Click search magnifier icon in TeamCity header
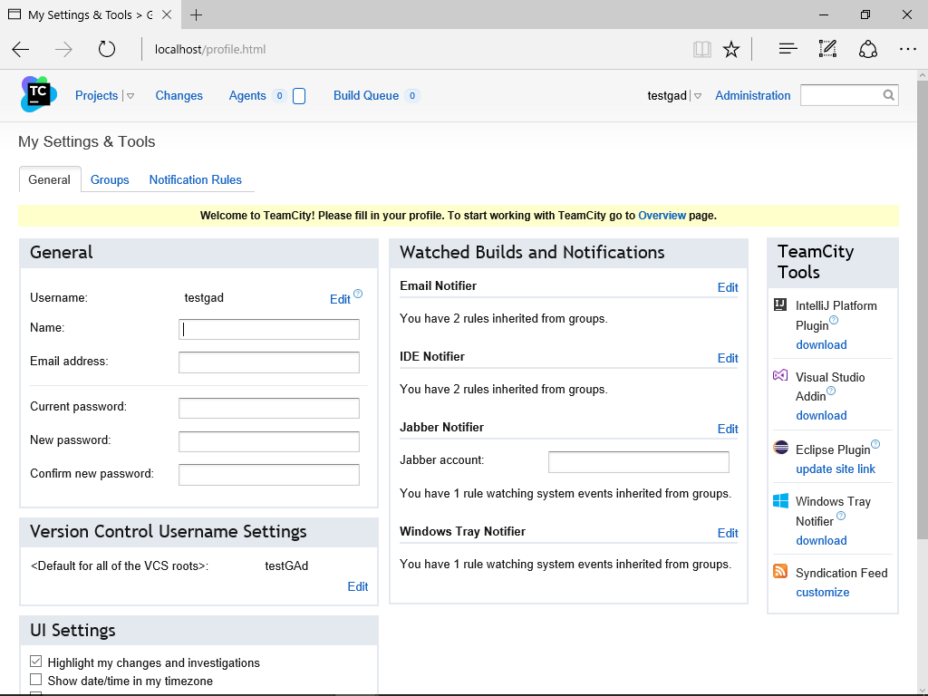 (x=888, y=95)
